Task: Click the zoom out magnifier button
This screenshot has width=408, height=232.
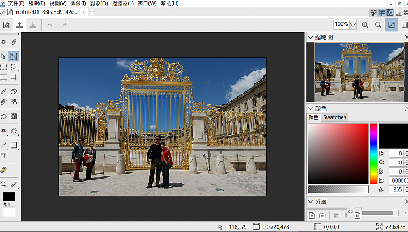Action: (x=378, y=25)
